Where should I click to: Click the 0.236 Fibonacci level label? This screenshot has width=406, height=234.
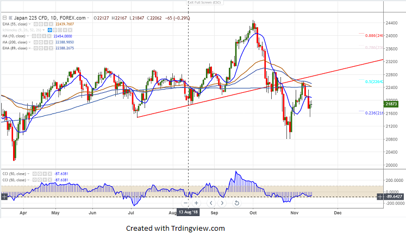(x=374, y=113)
